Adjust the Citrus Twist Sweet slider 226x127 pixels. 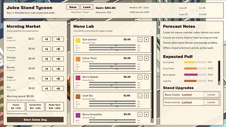(x=112, y=66)
